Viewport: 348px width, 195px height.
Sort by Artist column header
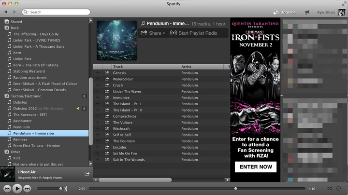click(x=202, y=67)
